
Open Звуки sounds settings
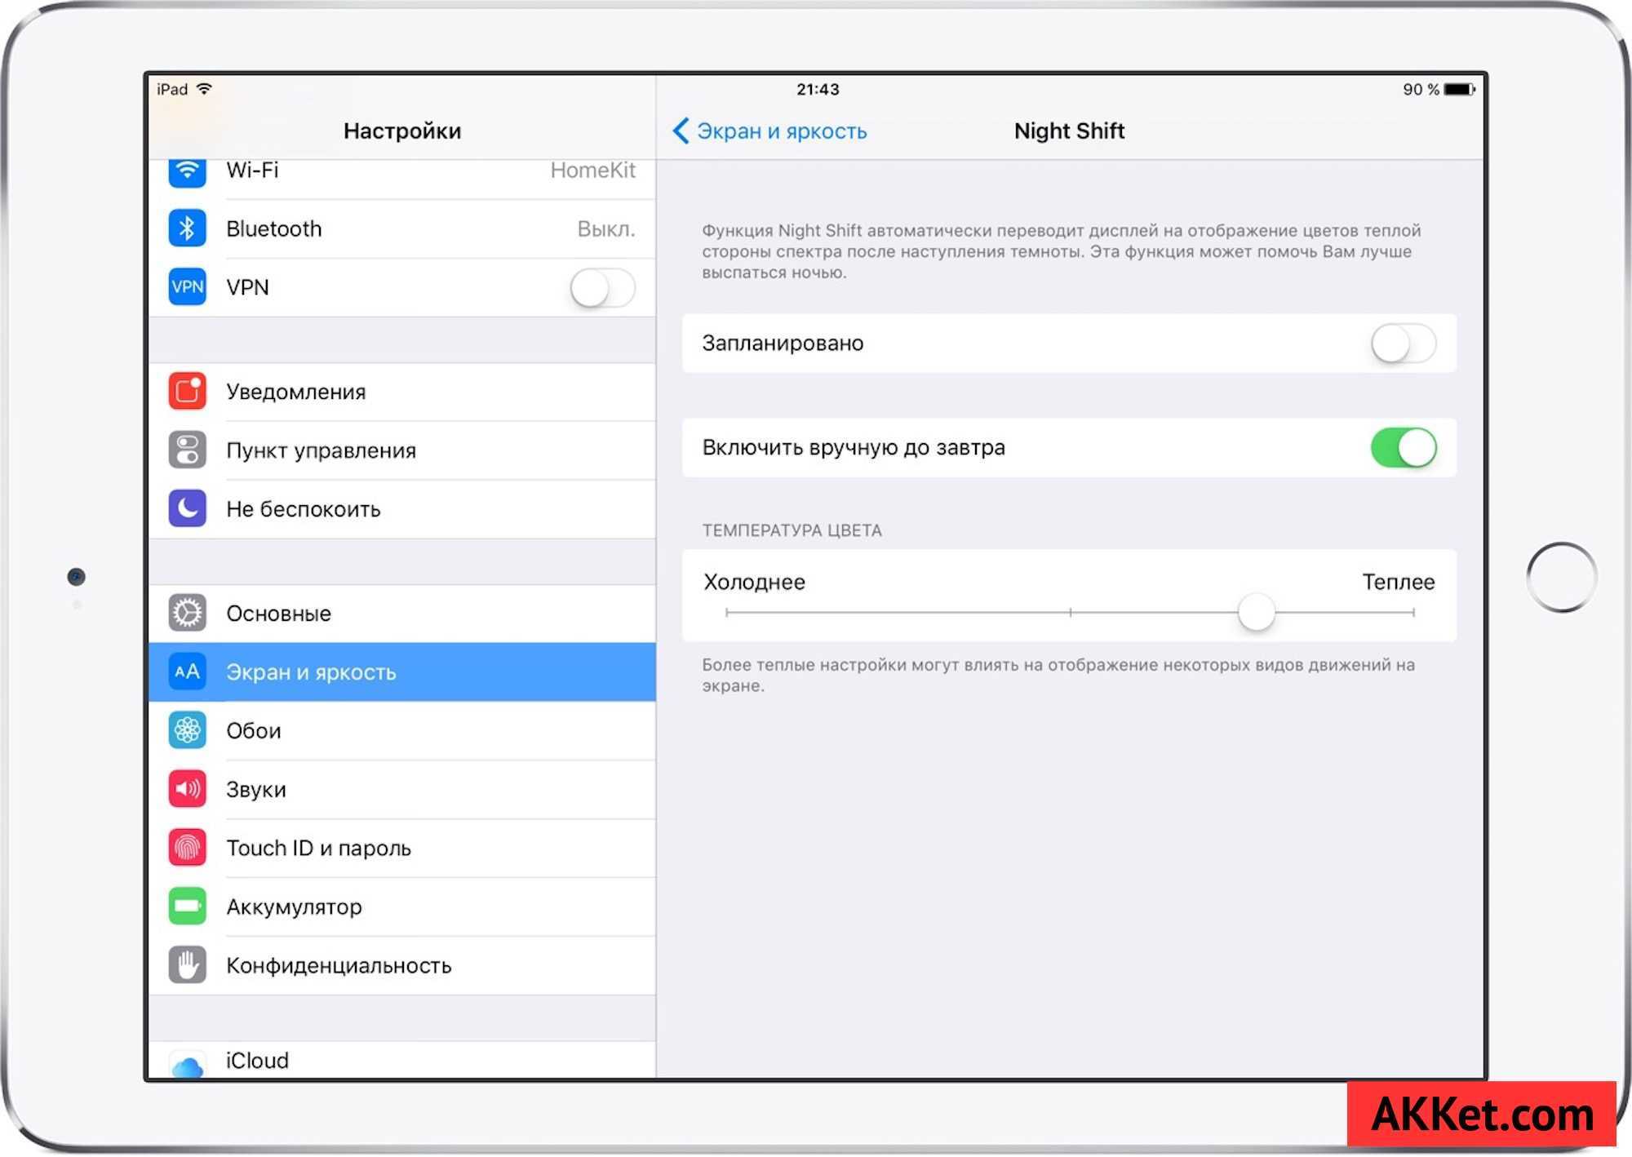pos(402,790)
